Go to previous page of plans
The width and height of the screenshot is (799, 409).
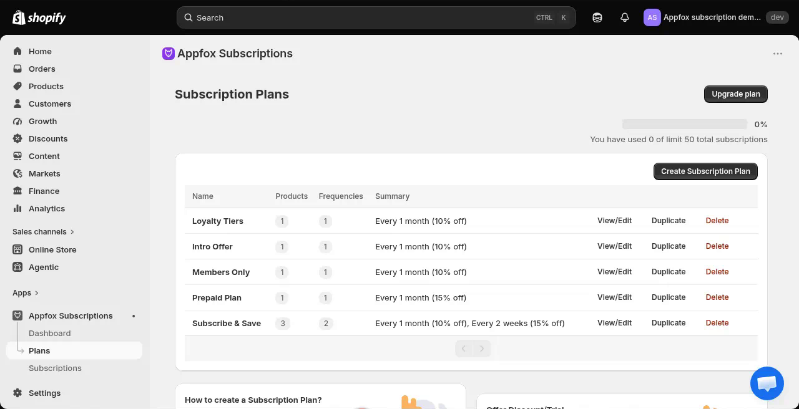(x=464, y=349)
